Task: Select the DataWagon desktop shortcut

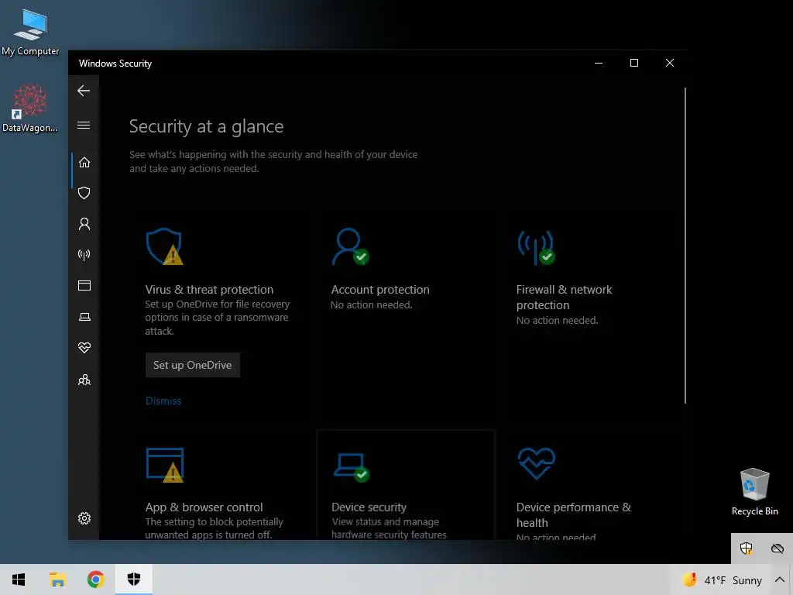Action: coord(30,108)
